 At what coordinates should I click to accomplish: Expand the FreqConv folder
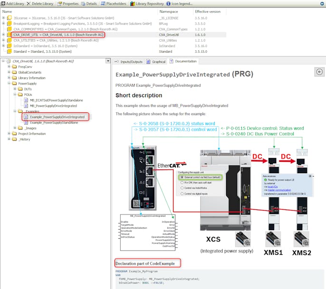9,66
